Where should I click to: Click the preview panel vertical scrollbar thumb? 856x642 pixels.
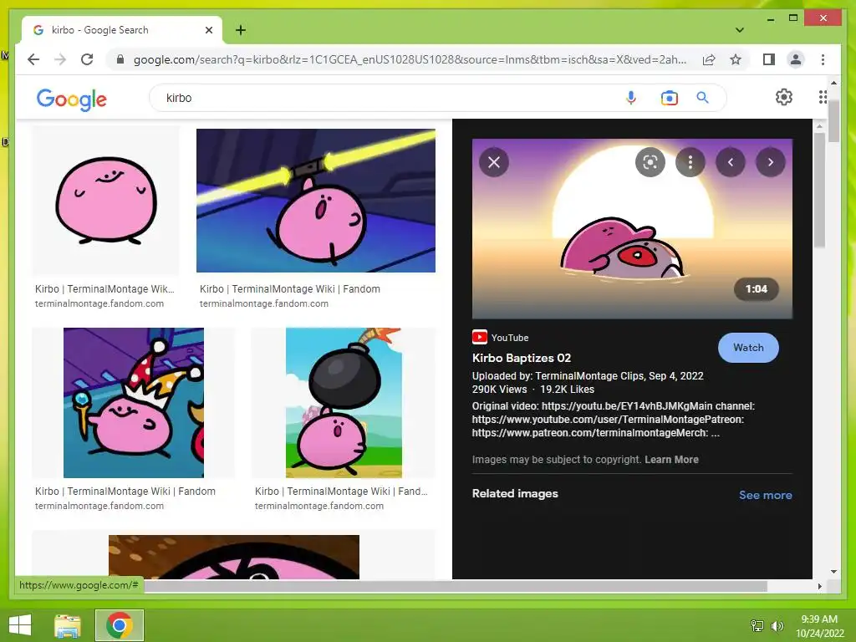click(x=819, y=190)
